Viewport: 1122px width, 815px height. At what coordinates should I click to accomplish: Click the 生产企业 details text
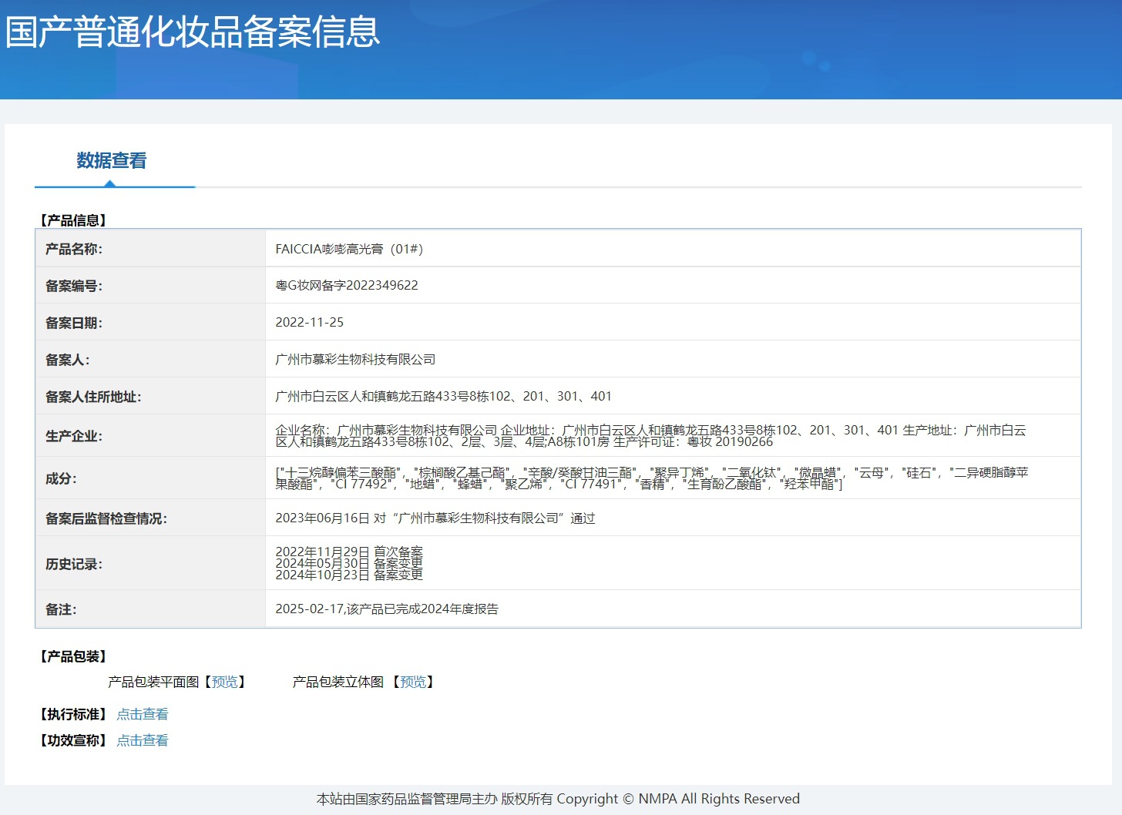[x=651, y=436]
